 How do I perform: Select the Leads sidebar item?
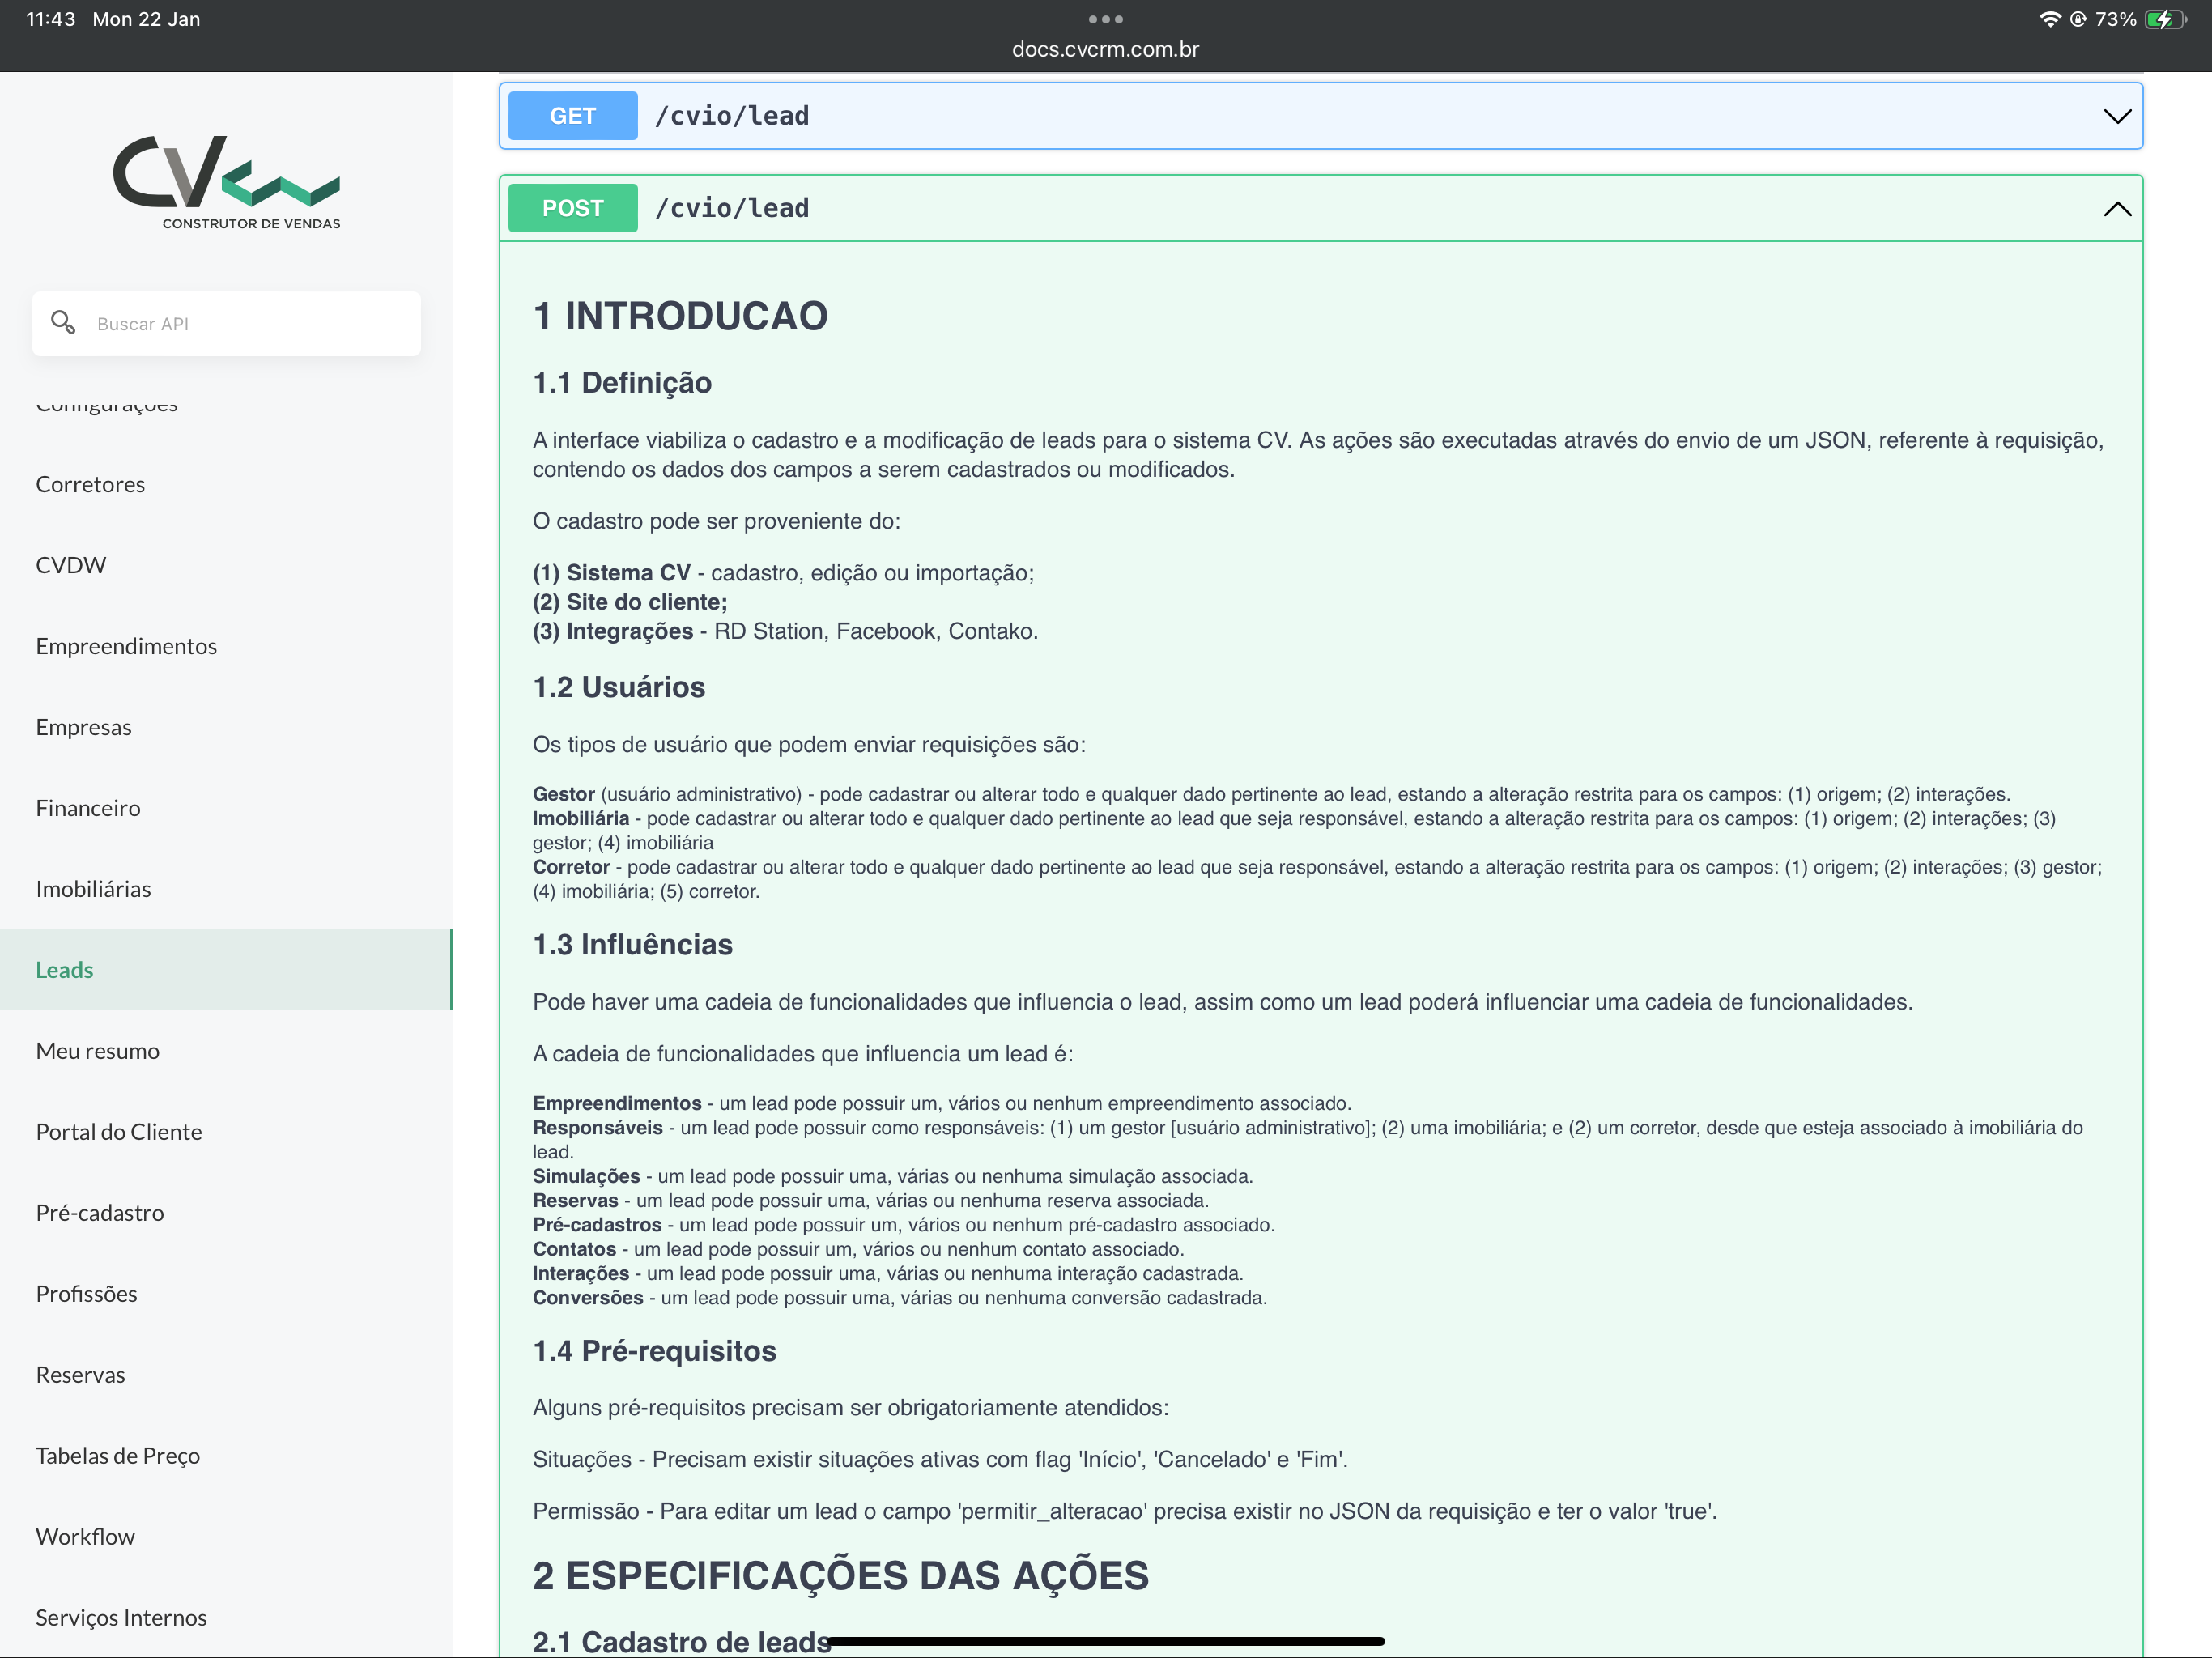click(64, 970)
